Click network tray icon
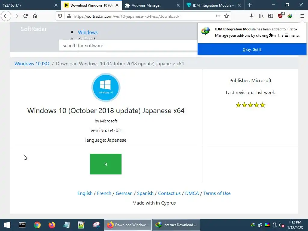Image resolution: width=308 pixels, height=231 pixels. click(260, 225)
